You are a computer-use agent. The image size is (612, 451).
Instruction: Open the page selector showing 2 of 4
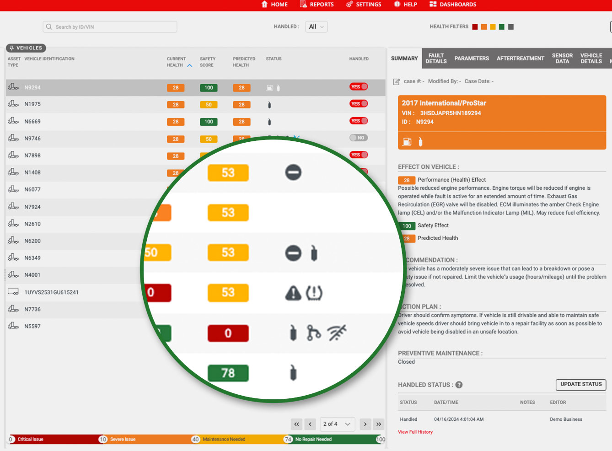pyautogui.click(x=337, y=424)
